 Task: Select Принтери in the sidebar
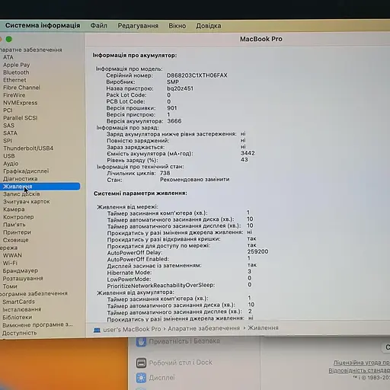[x=17, y=232]
